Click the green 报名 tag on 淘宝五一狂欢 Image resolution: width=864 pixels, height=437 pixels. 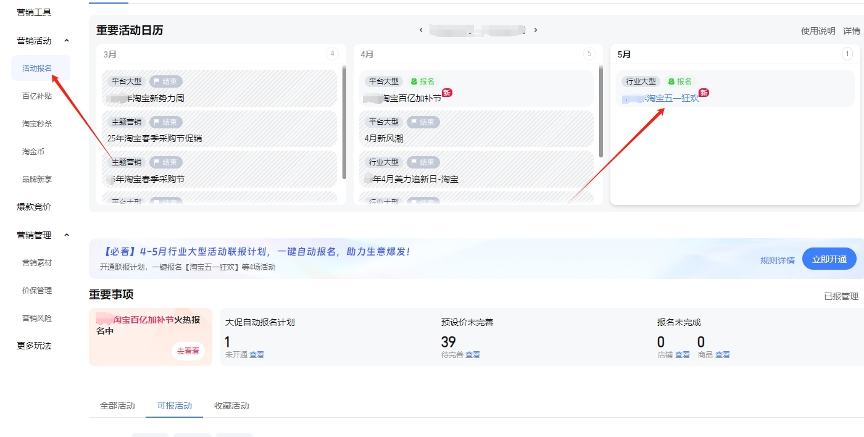[680, 81]
